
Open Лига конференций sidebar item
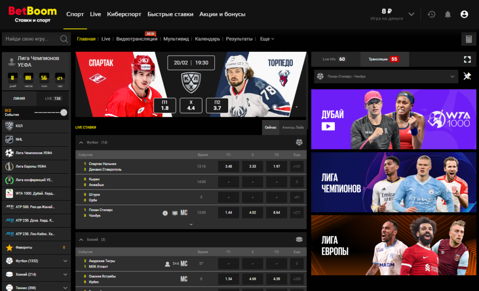[36, 180]
